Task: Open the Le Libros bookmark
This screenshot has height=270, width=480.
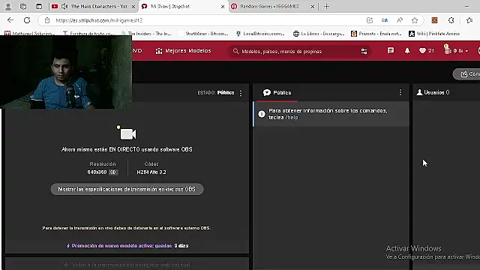Action: [319, 33]
